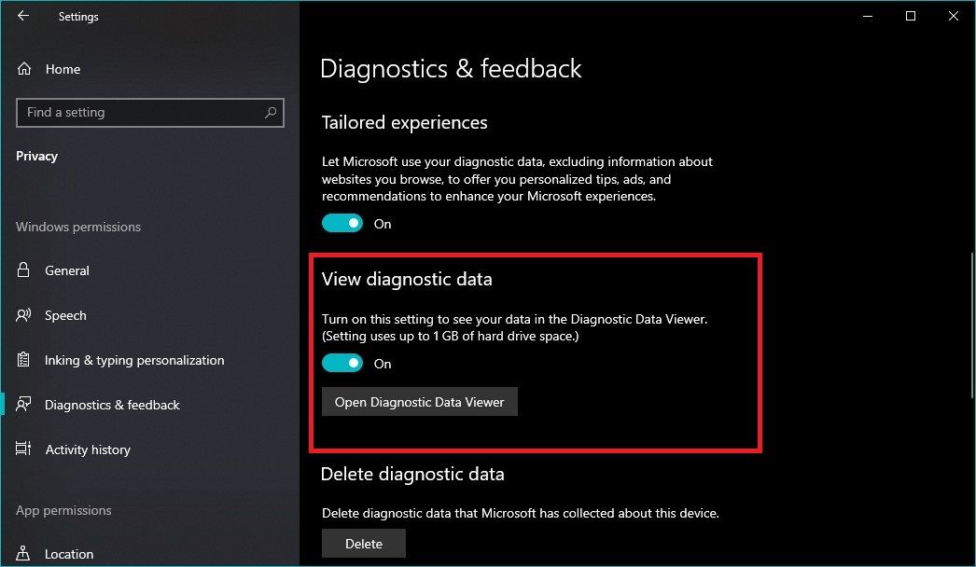This screenshot has height=567, width=976.
Task: Expand the Windows permissions section
Action: [x=77, y=227]
